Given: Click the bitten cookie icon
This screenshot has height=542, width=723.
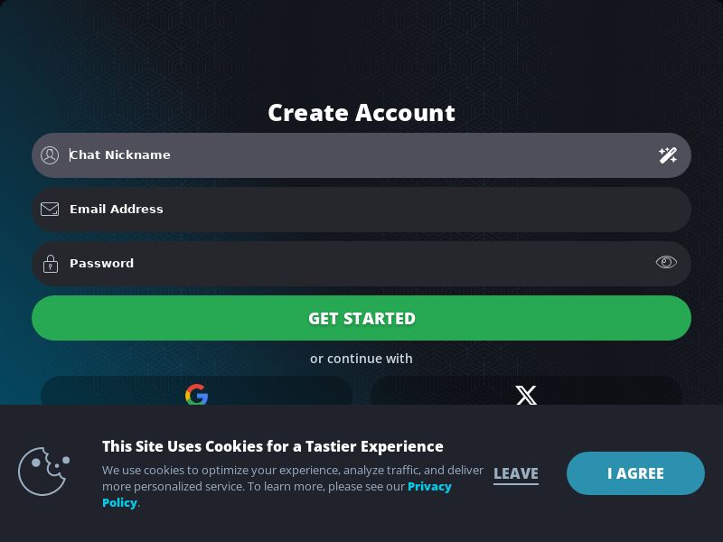Looking at the screenshot, I should tap(43, 472).
